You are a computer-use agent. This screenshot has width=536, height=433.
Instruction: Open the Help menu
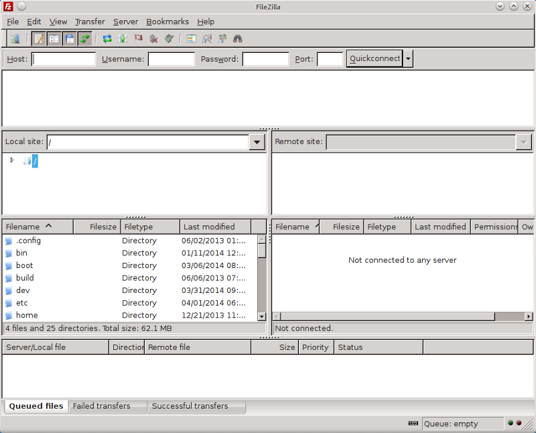pos(206,21)
